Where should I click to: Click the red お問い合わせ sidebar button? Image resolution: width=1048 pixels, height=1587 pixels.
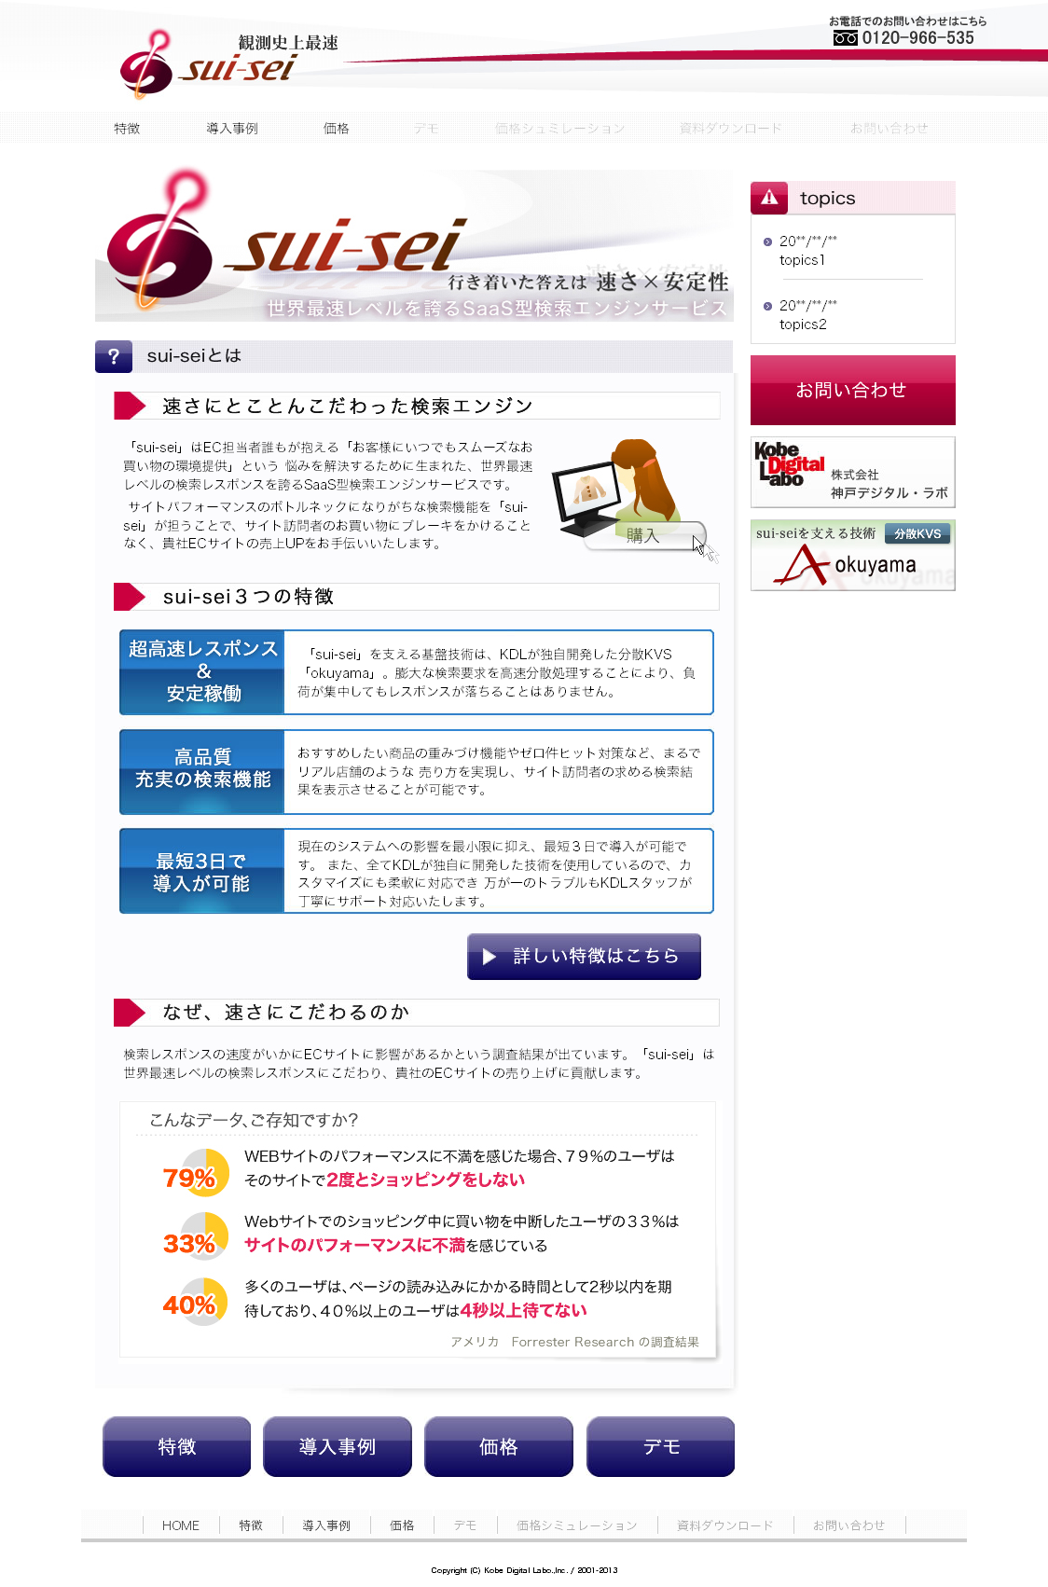tap(853, 390)
